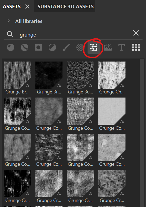Expand the All libraries chevron

coord(9,21)
